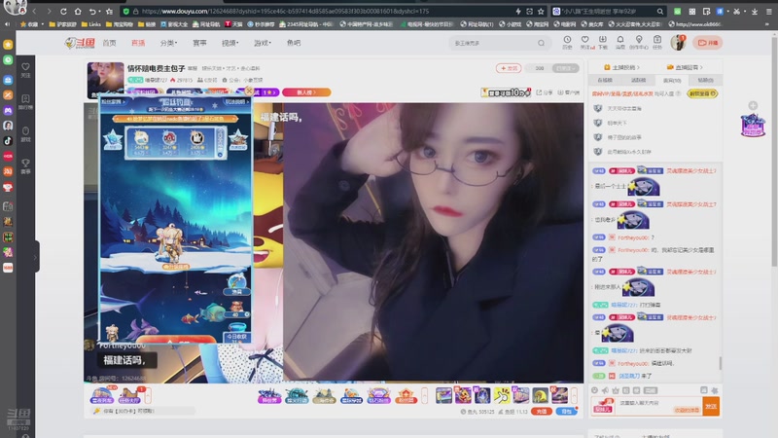Go to browser home page icon
The width and height of the screenshot is (778, 438).
[78, 11]
